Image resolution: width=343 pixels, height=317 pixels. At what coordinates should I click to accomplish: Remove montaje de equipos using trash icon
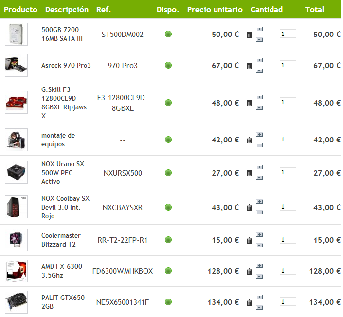coord(249,140)
